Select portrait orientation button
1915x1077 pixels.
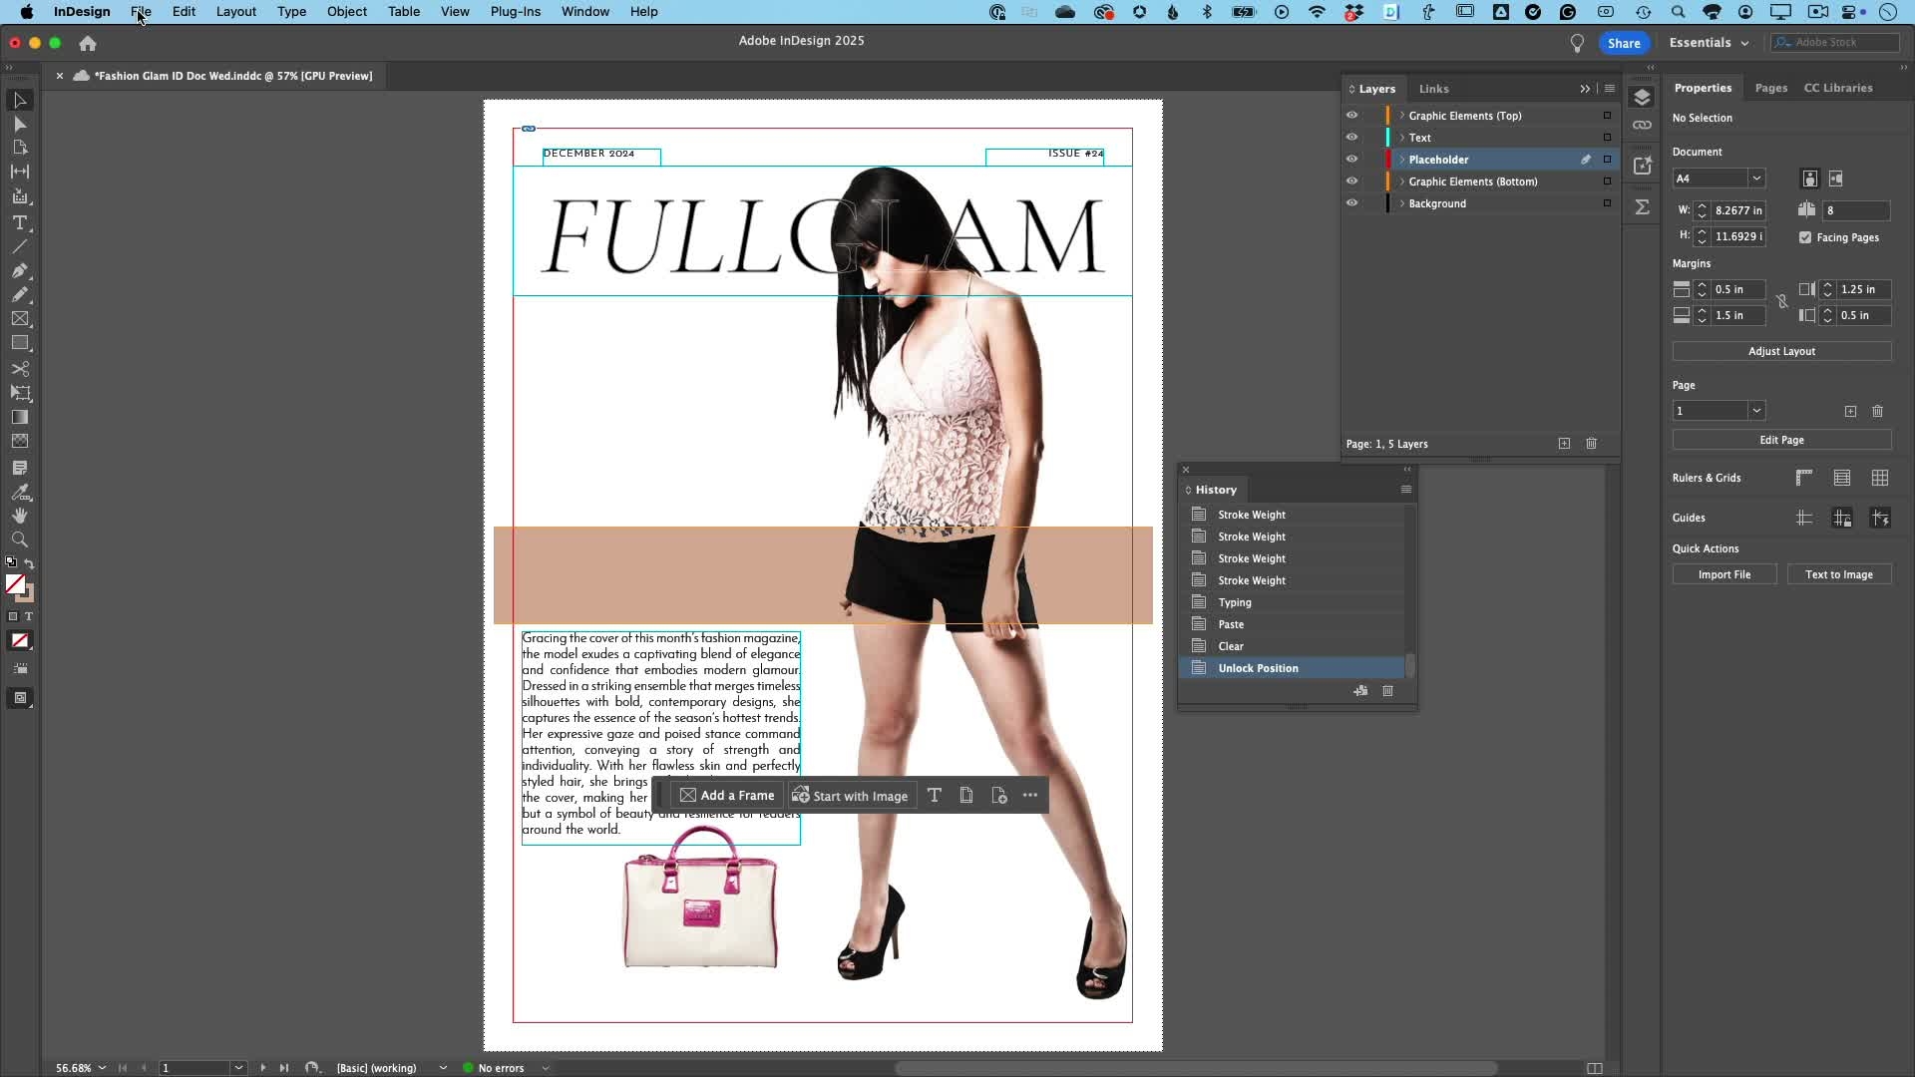1809,179
